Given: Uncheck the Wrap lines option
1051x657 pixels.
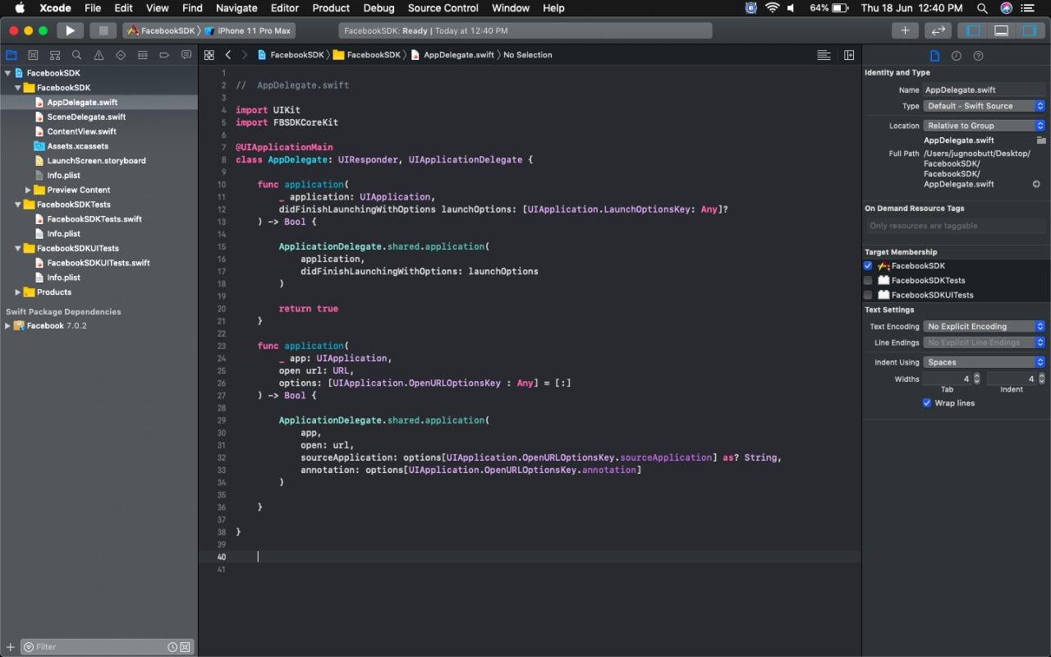Looking at the screenshot, I should (927, 402).
